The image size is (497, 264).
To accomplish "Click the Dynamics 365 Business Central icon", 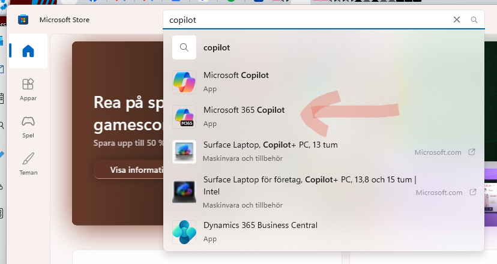I will [184, 232].
